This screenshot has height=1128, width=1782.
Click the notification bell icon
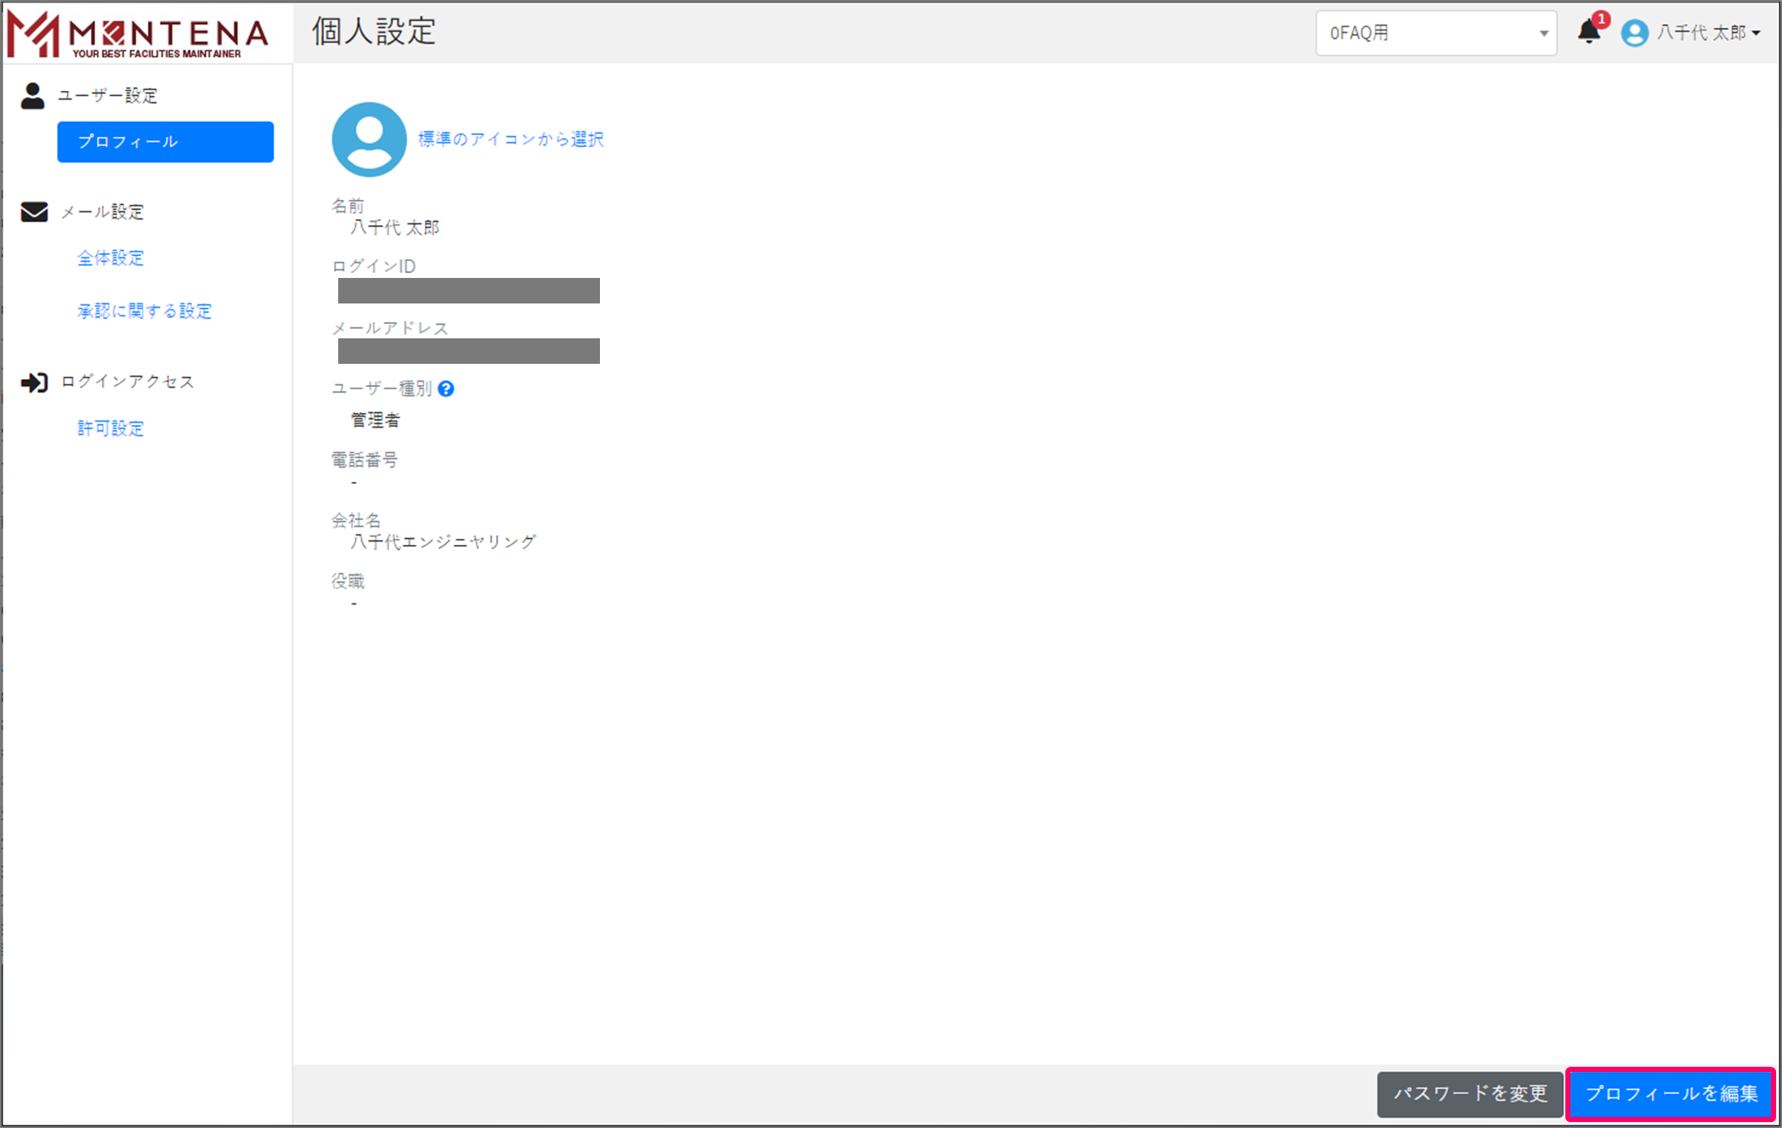pyautogui.click(x=1587, y=32)
